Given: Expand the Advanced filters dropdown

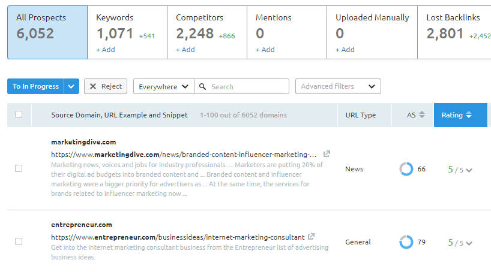Looking at the screenshot, I should [338, 86].
